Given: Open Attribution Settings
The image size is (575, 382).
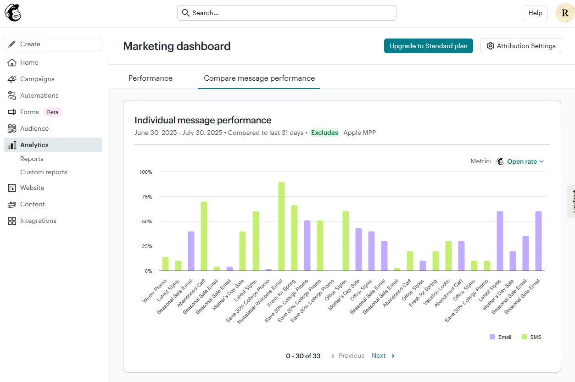Looking at the screenshot, I should coord(520,46).
